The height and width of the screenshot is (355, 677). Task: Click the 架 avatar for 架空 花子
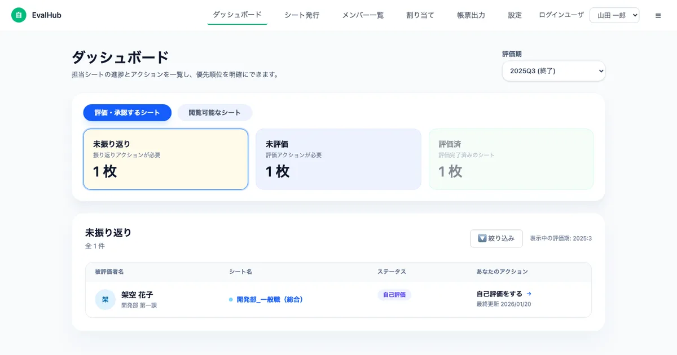tap(105, 299)
